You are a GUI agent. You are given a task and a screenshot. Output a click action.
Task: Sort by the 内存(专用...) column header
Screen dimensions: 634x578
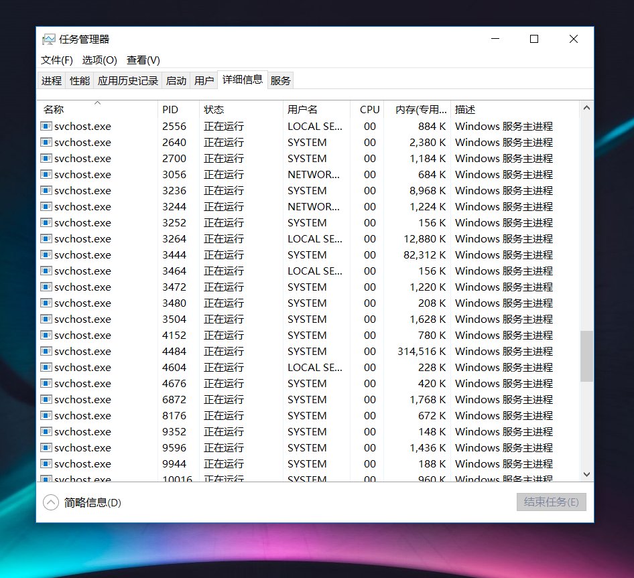pyautogui.click(x=417, y=110)
